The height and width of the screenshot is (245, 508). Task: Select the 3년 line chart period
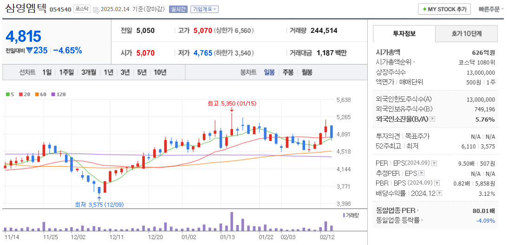[x=125, y=72]
